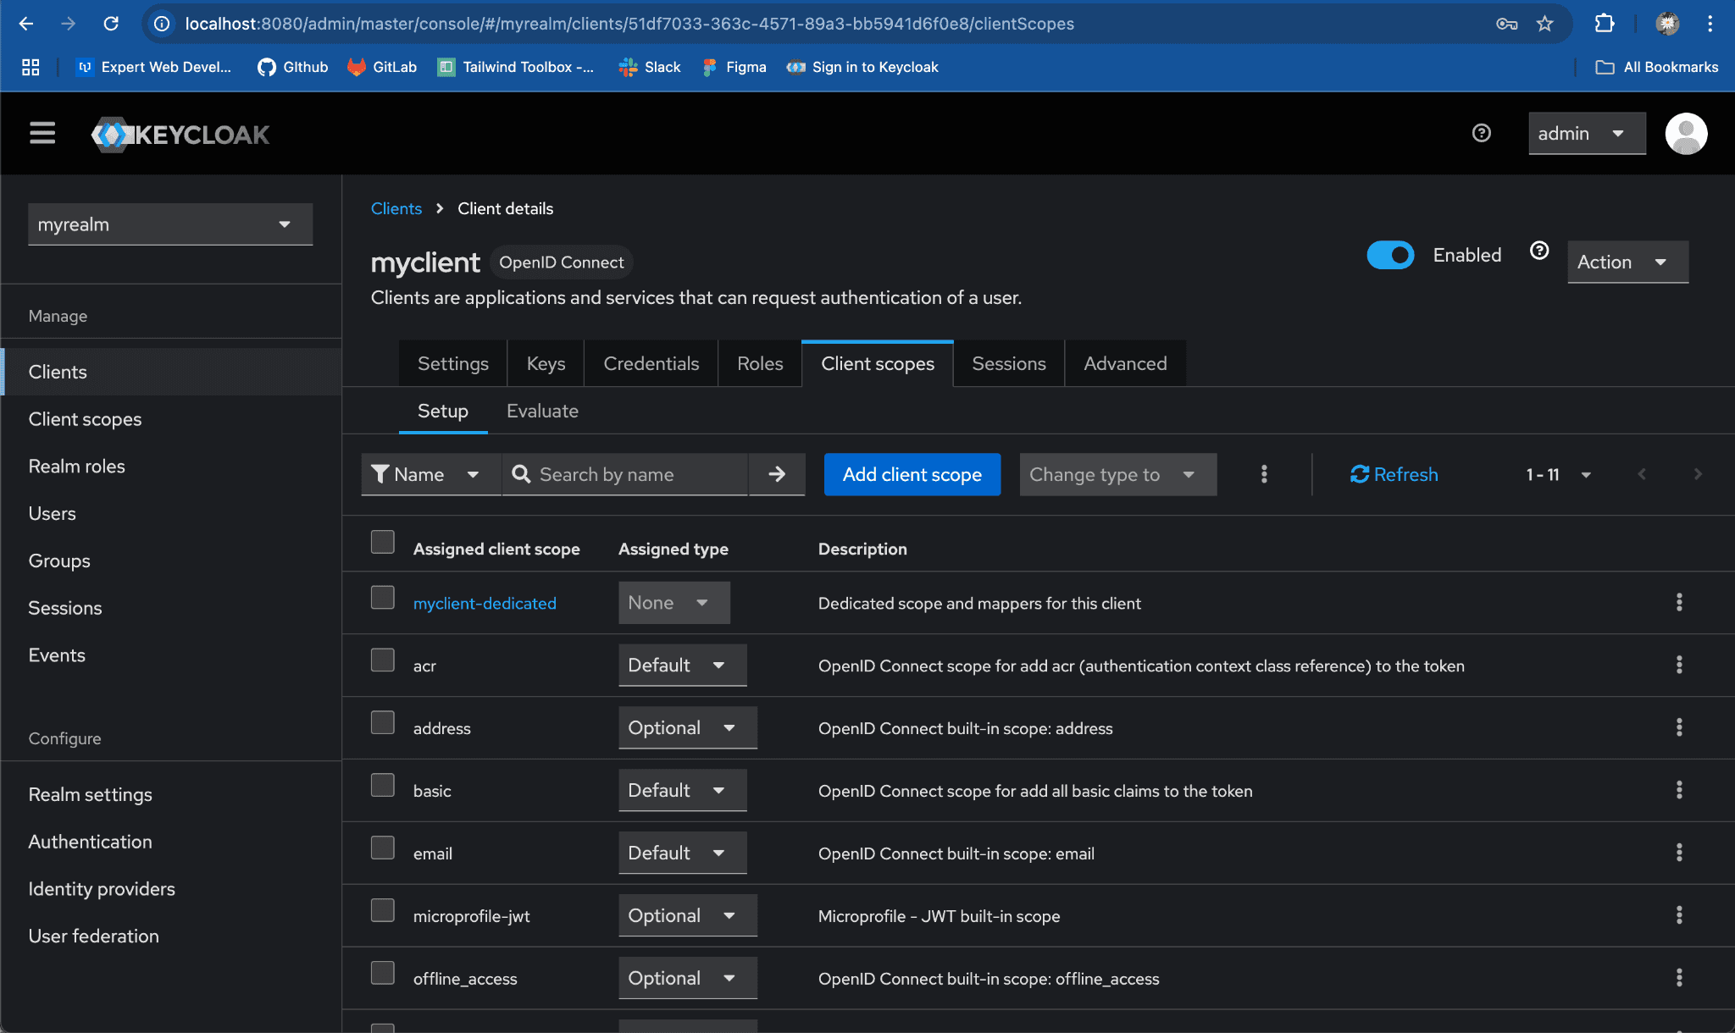
Task: Open the hamburger sidebar menu
Action: [x=42, y=133]
